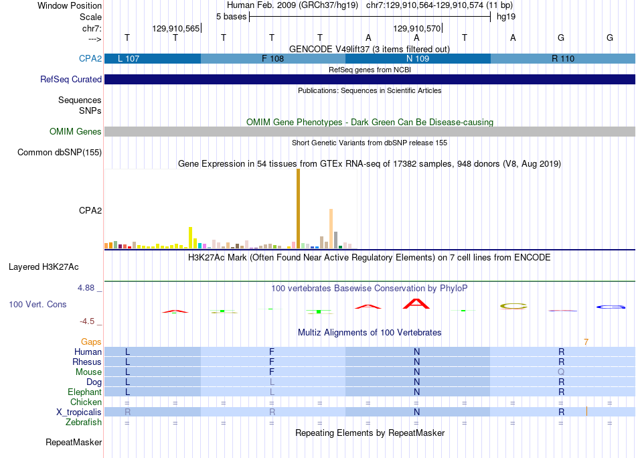Click the CPA2 GTEx expression label
The height and width of the screenshot is (458, 636).
click(x=90, y=210)
